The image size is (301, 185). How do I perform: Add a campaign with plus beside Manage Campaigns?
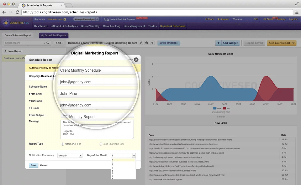pyautogui.click(x=97, y=19)
